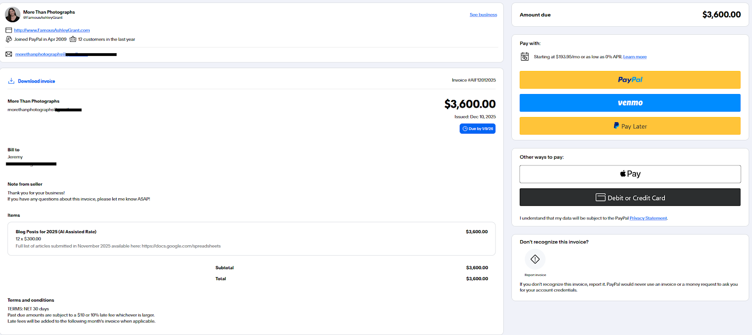Screen dimensions: 752x335
Task: Click the website browser icon beside URL
Action: pos(8,30)
